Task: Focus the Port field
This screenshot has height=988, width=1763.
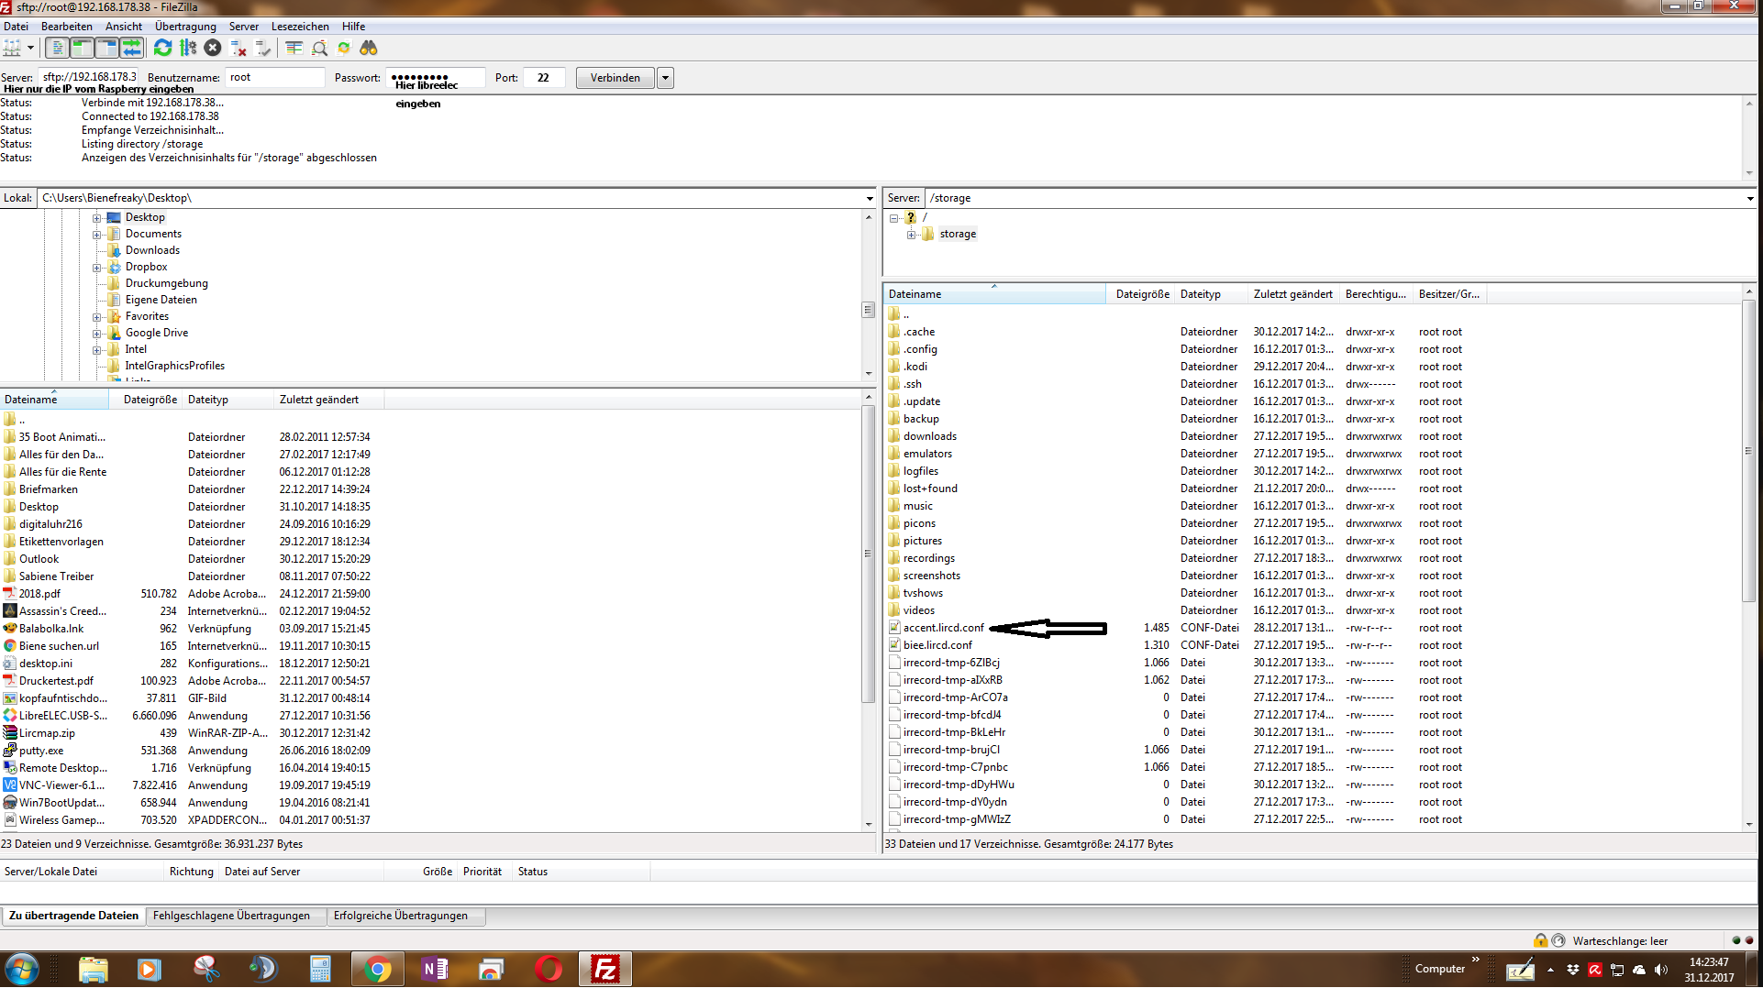Action: pos(543,77)
